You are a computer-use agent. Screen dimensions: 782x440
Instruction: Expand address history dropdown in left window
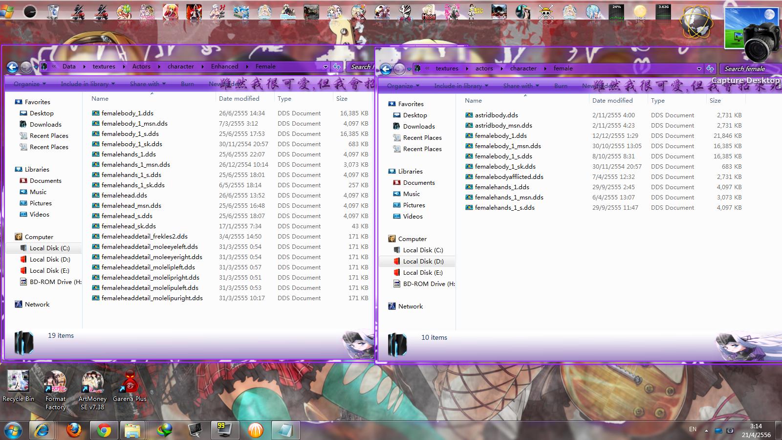326,66
